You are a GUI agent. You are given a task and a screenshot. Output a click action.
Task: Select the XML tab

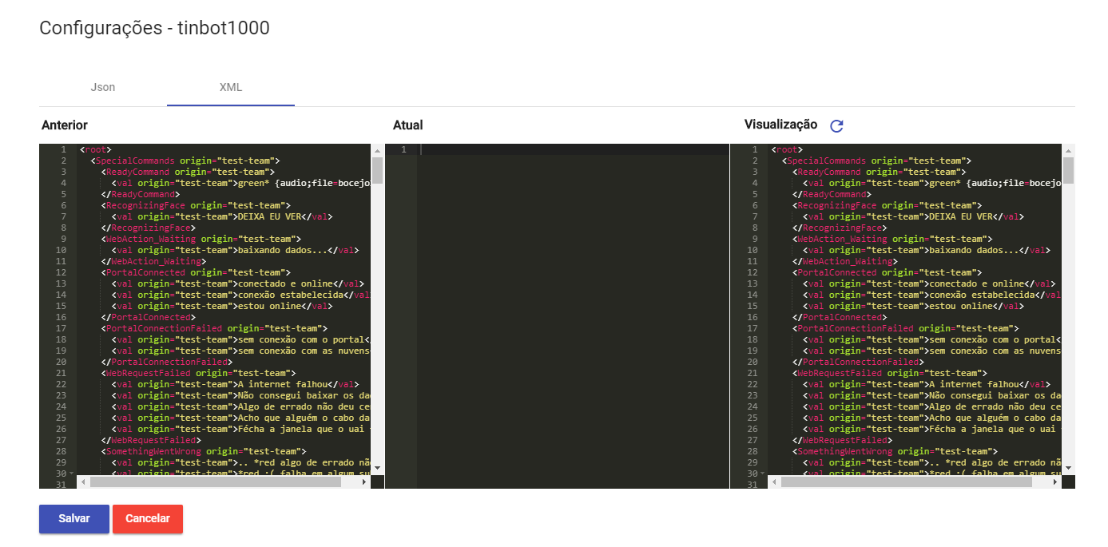pyautogui.click(x=231, y=87)
